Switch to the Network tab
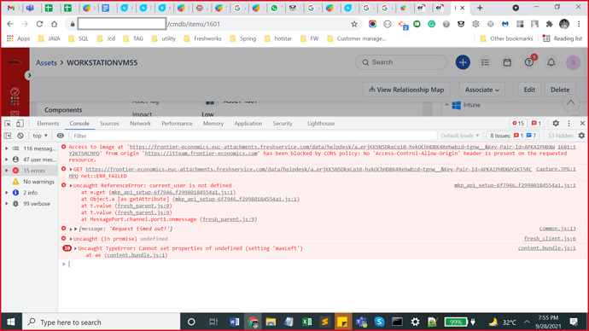Viewport: 589px width, 331px height. (x=140, y=124)
